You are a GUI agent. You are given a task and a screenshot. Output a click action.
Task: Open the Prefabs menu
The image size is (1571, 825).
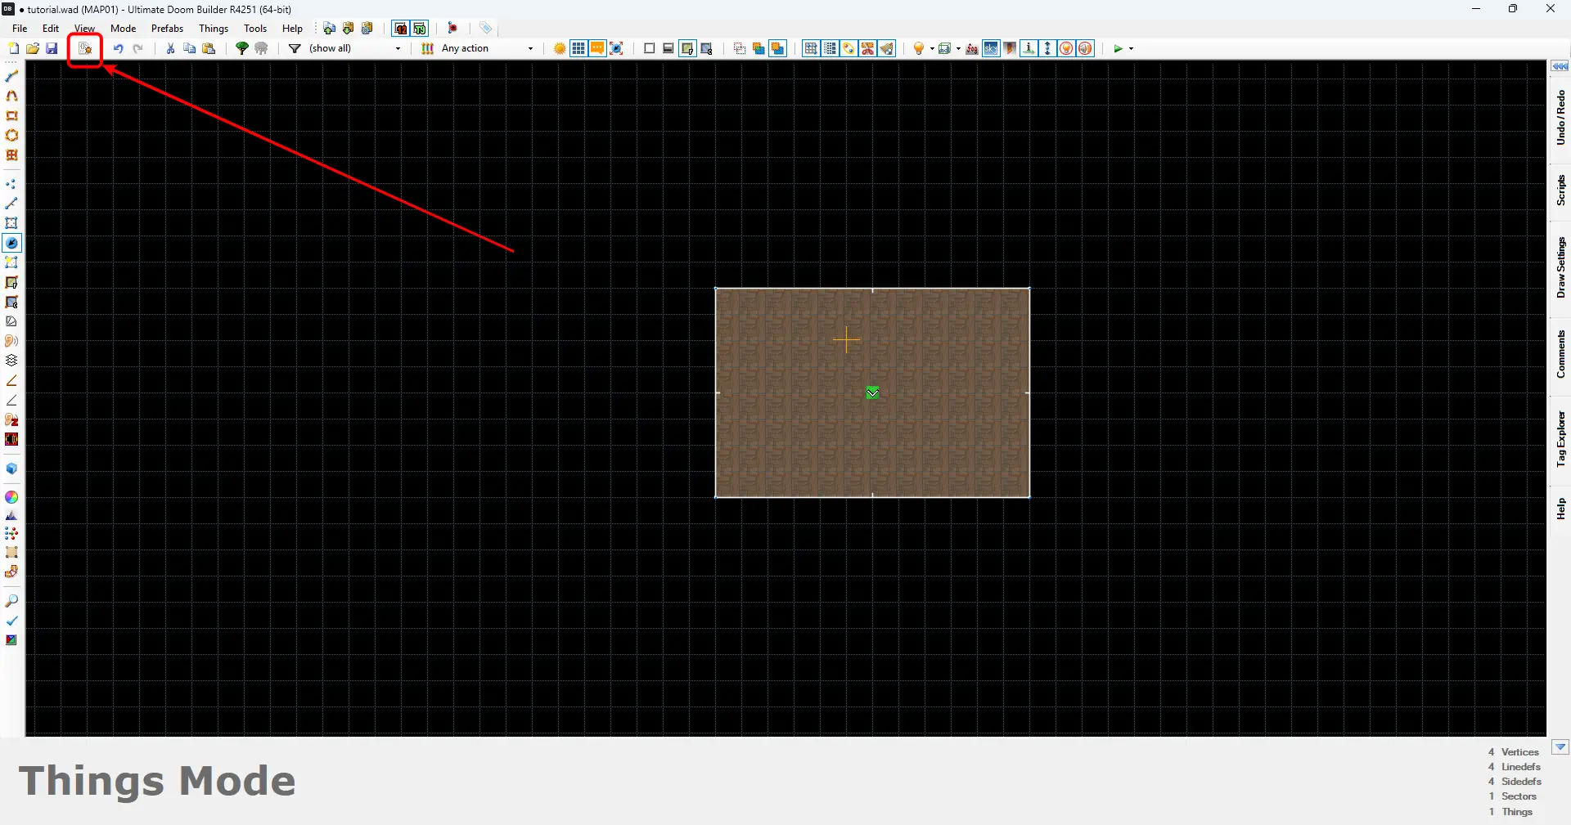167,29
